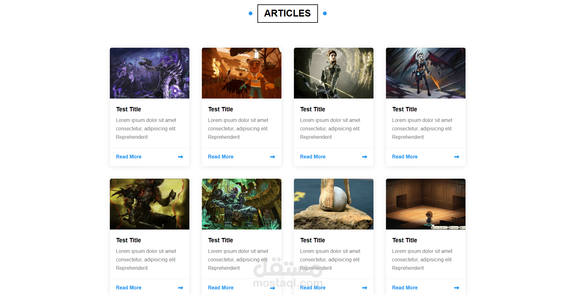The width and height of the screenshot is (576, 295).
Task: Click Lorem ipsum description on purple gunner card
Action: 146,128
